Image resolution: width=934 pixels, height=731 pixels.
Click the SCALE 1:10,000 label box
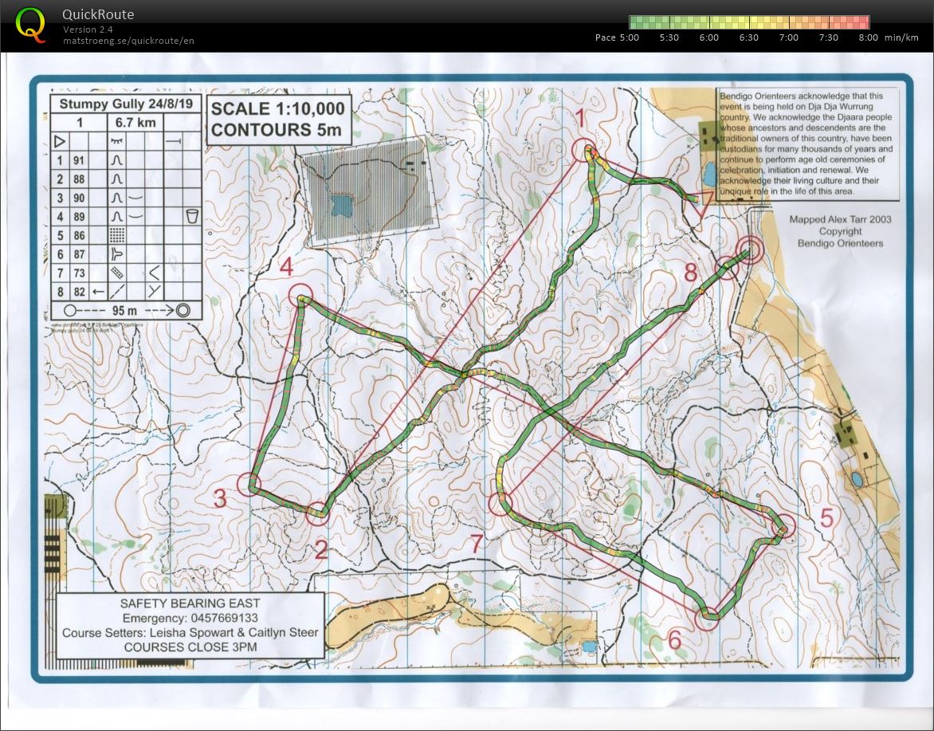pyautogui.click(x=278, y=119)
